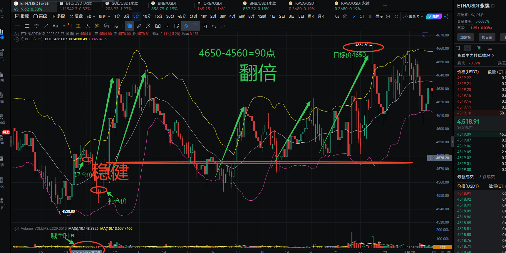506x253 pixels.
Task: Delete drawings with the trash icon
Action: 205,26
